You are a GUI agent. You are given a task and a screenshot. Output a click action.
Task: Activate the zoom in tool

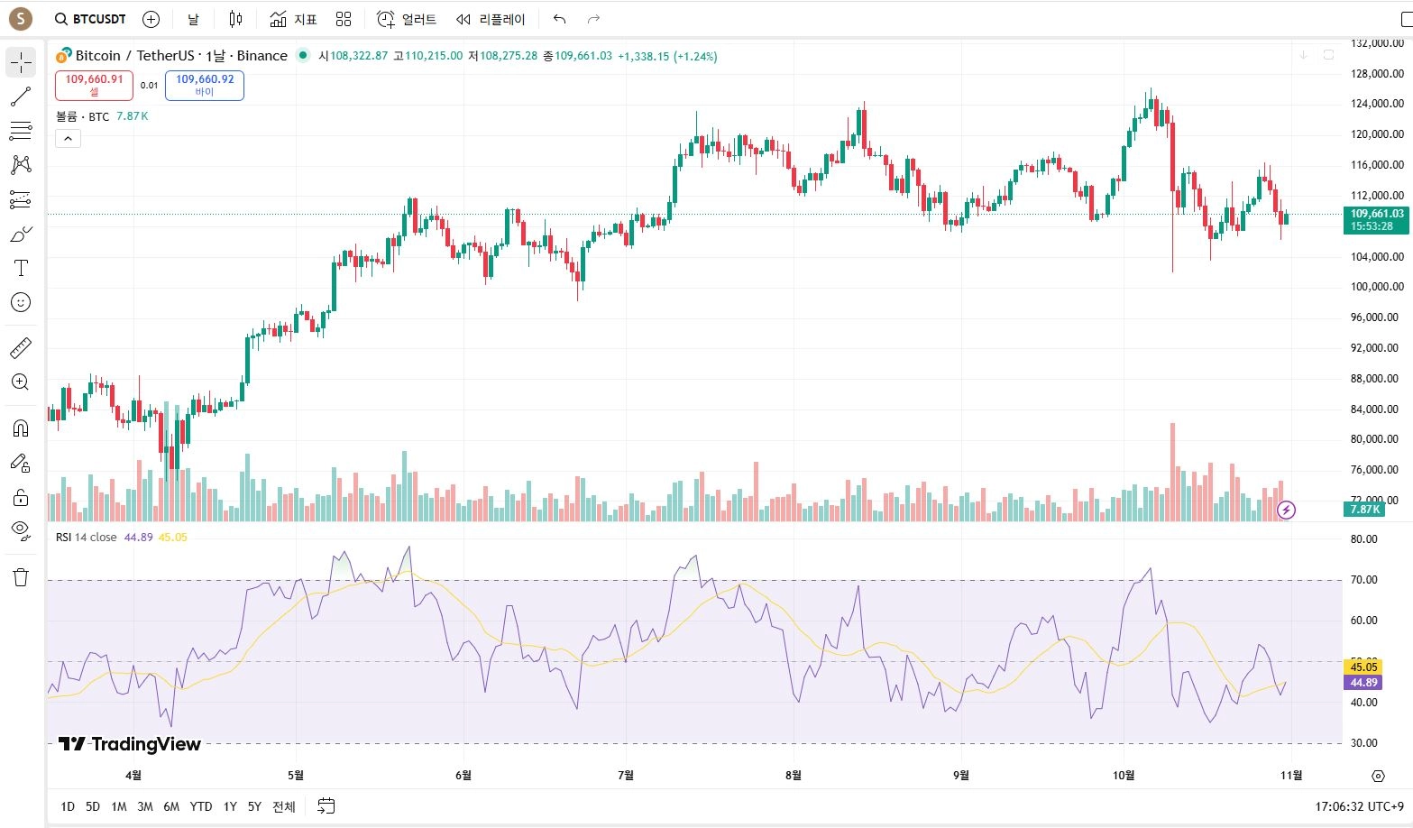21,382
